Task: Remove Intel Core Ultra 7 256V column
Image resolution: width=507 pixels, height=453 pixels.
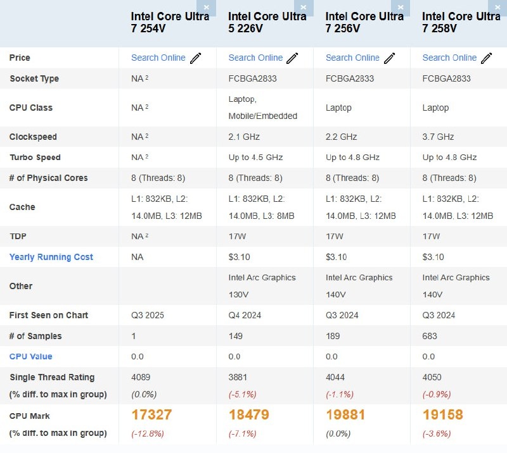Action: pyautogui.click(x=401, y=8)
